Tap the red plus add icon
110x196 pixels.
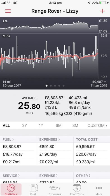pos(102,11)
